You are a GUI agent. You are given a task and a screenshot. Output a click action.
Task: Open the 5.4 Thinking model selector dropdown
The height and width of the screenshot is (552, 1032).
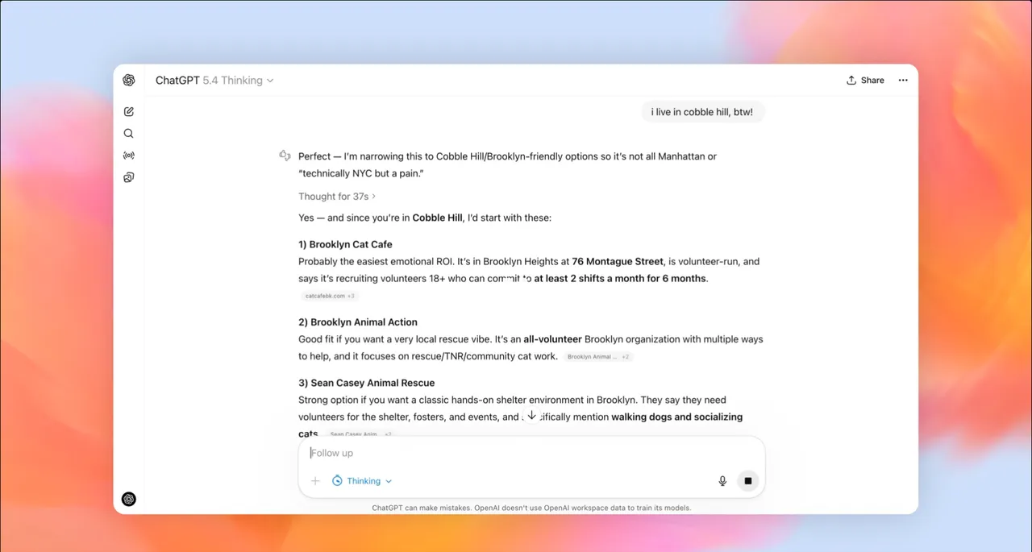238,81
